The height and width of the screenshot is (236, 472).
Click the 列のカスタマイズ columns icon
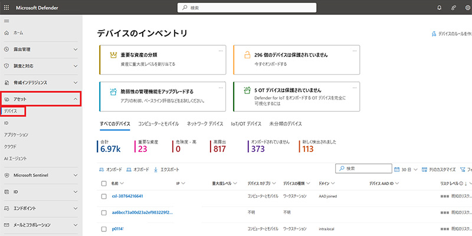[425, 169]
